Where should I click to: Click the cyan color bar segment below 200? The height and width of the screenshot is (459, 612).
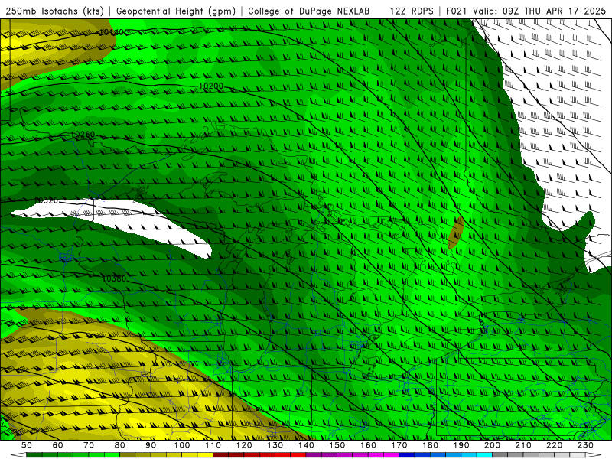484,455
